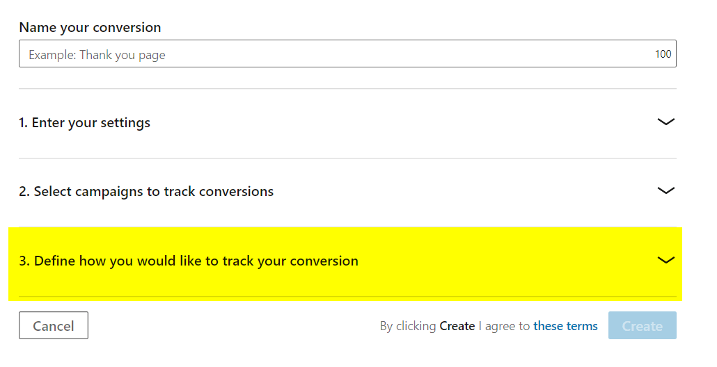
Task: Select the 2. Select campaigns to track conversions heading
Action: 146,192
